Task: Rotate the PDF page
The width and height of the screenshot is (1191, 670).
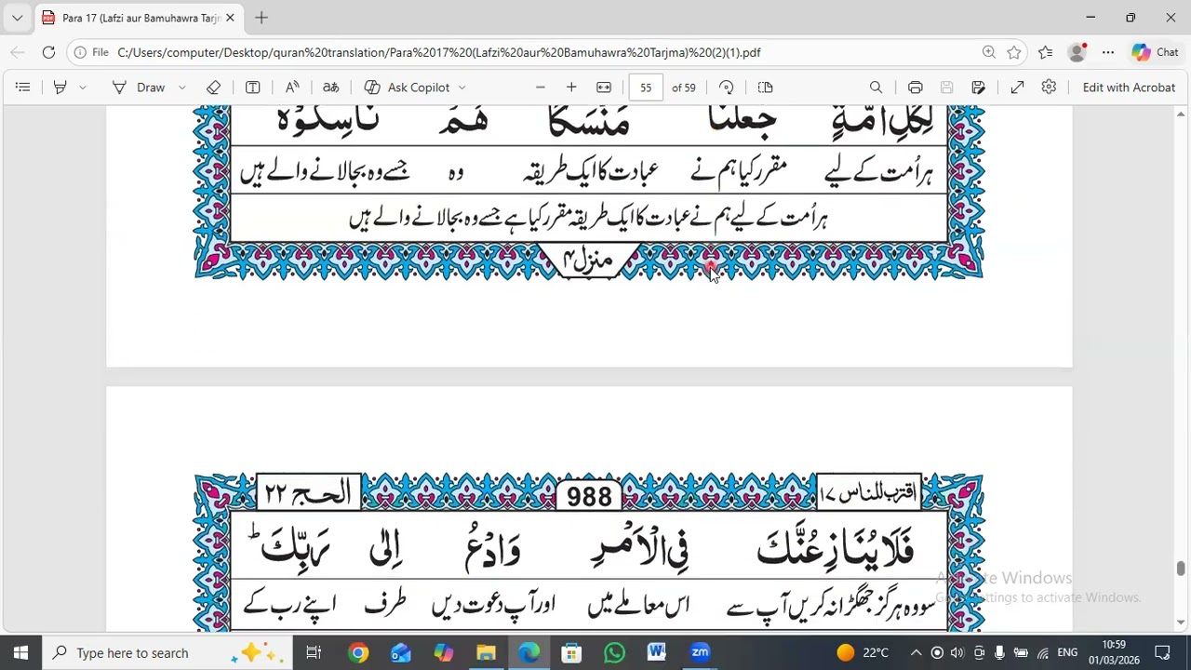Action: 727,87
